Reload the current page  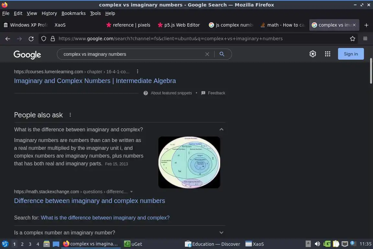[31, 39]
